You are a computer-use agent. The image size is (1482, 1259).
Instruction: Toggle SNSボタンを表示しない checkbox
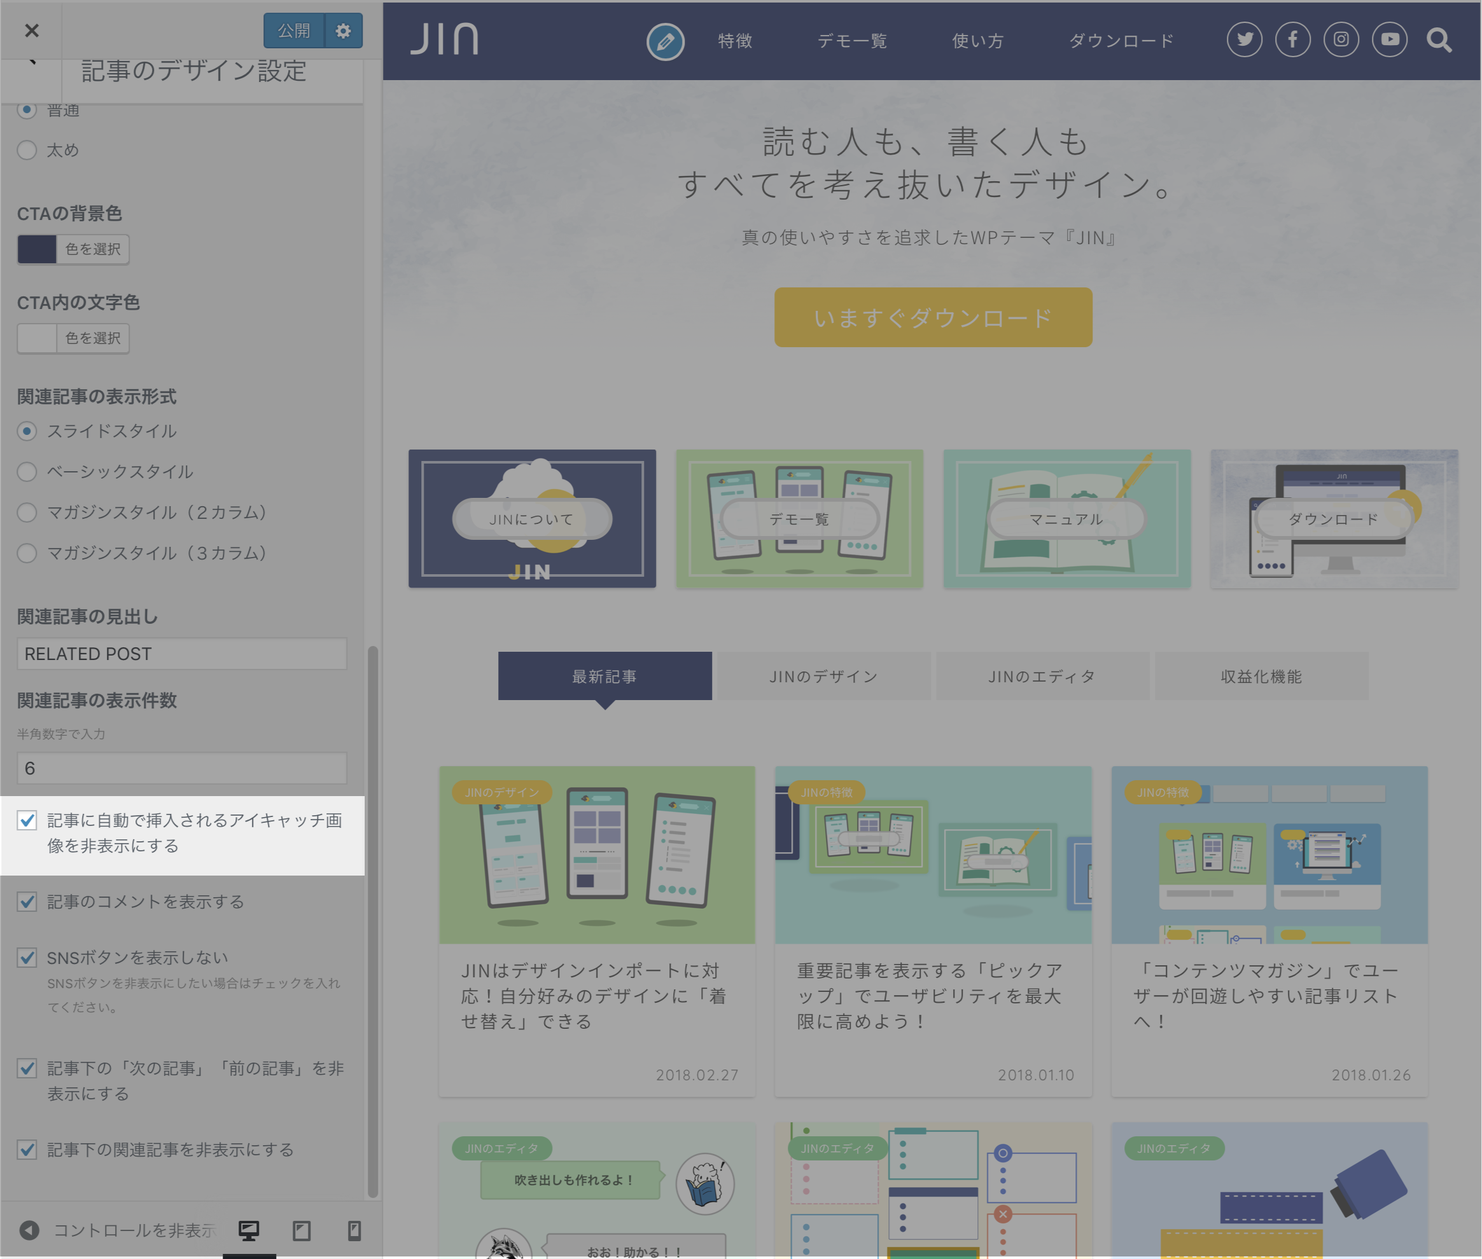27,957
